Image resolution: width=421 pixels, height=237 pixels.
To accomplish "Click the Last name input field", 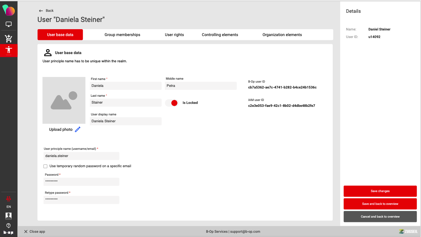I will [x=125, y=103].
